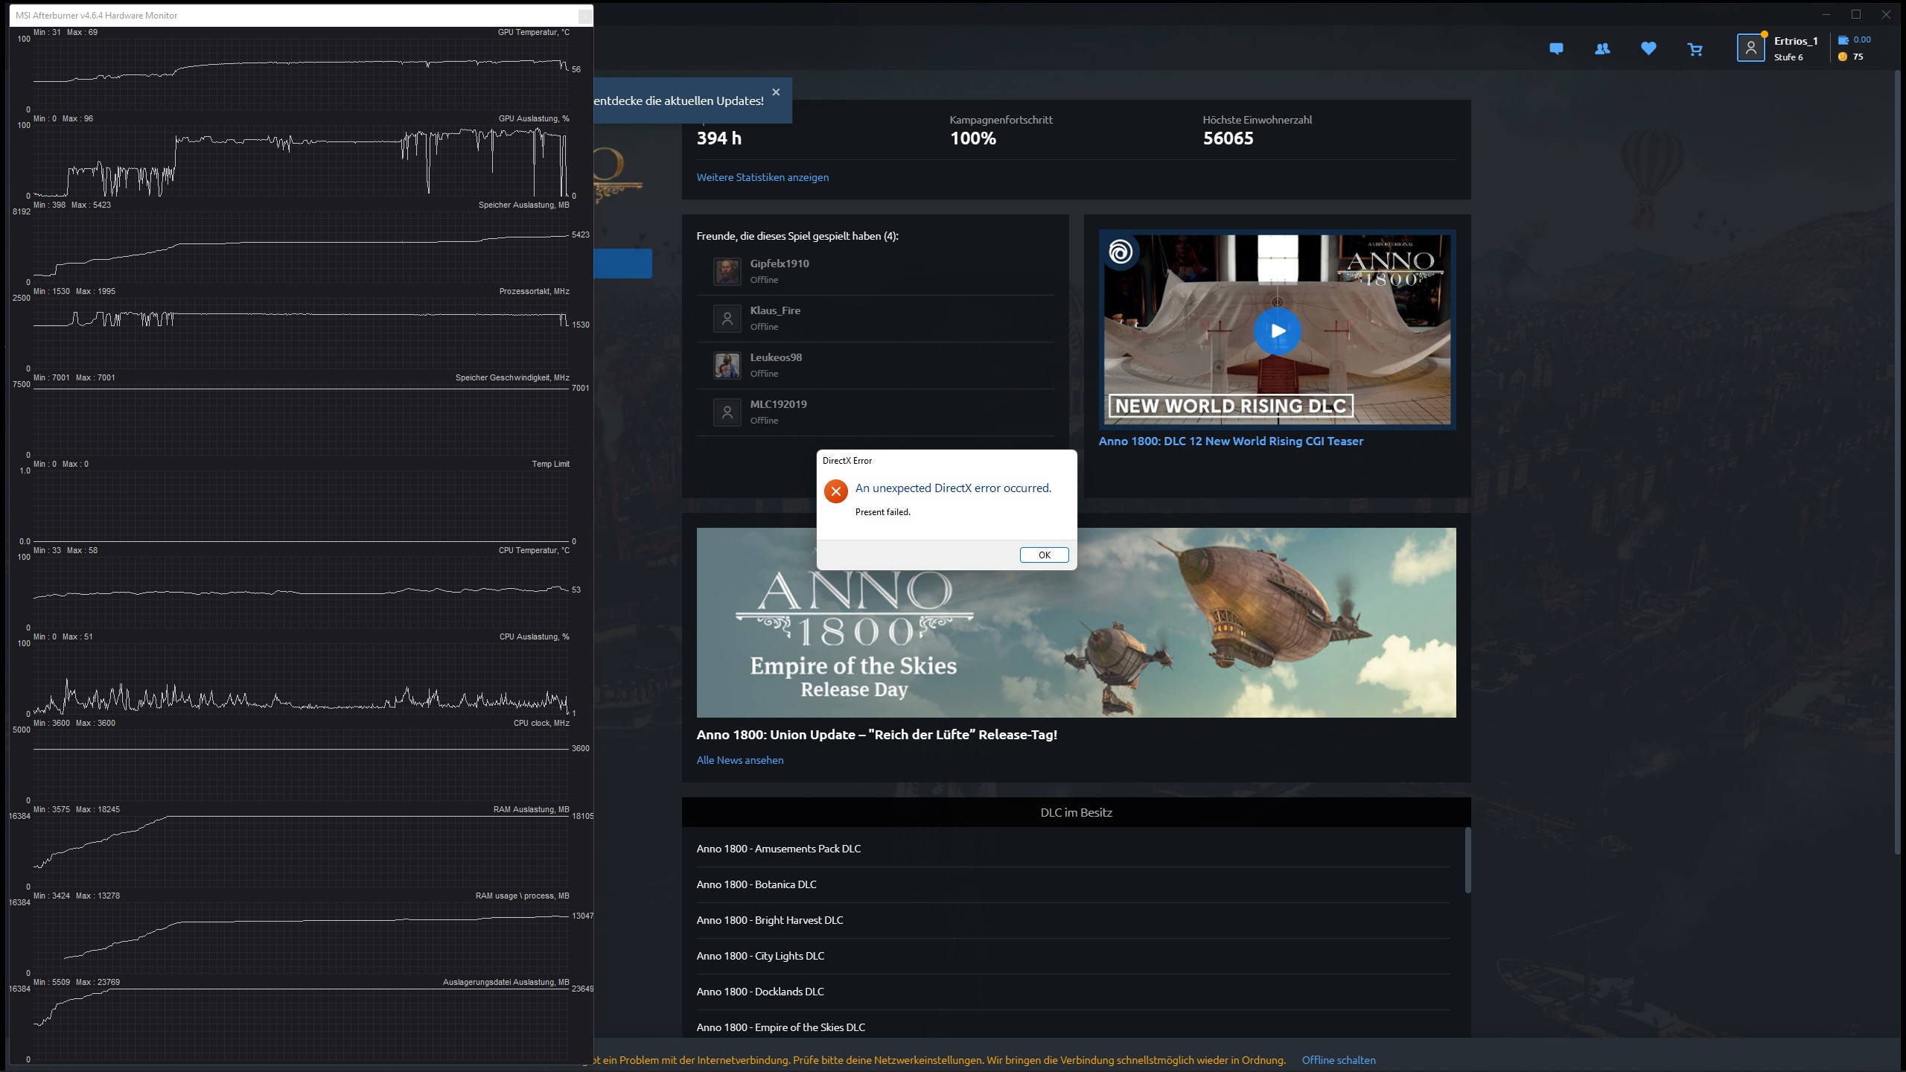Open the chat messages icon

click(x=1556, y=49)
